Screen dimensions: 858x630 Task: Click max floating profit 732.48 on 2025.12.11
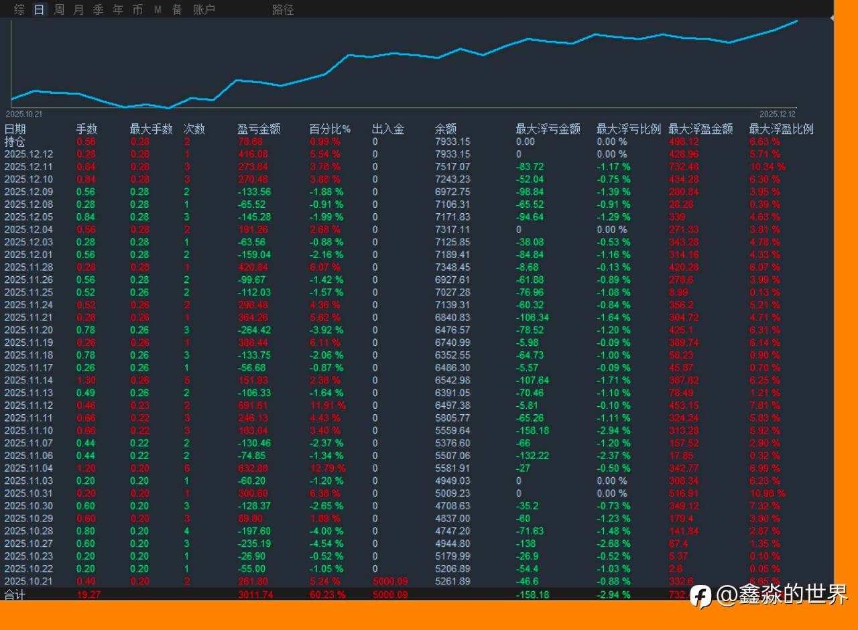[x=684, y=167]
